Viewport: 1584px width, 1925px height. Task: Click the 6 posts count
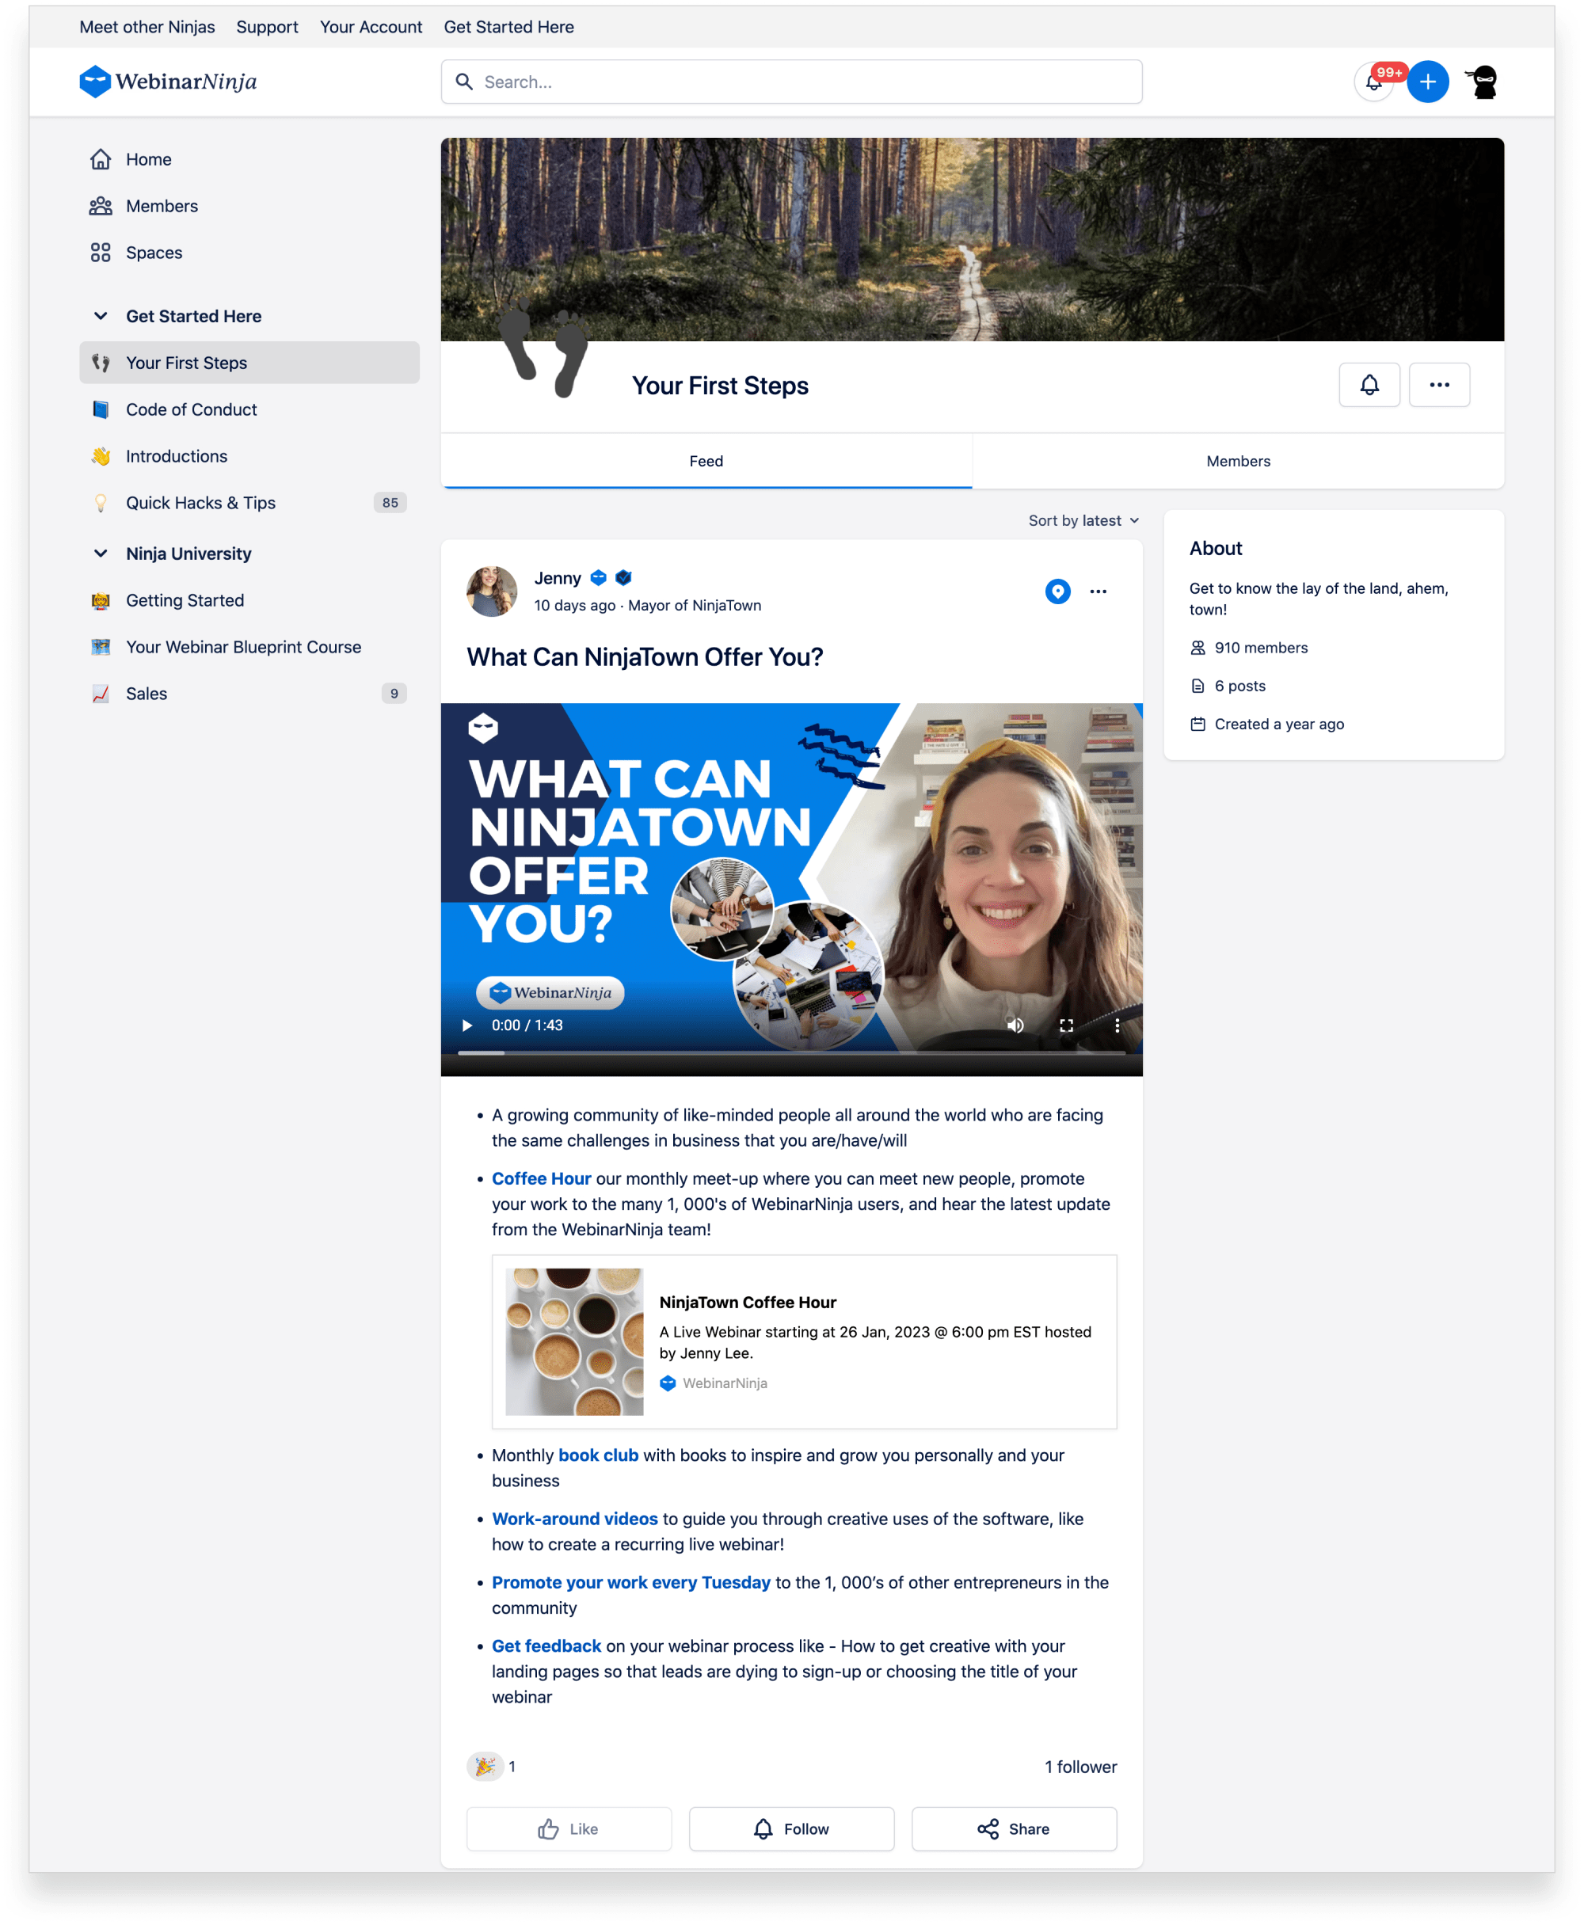tap(1239, 686)
